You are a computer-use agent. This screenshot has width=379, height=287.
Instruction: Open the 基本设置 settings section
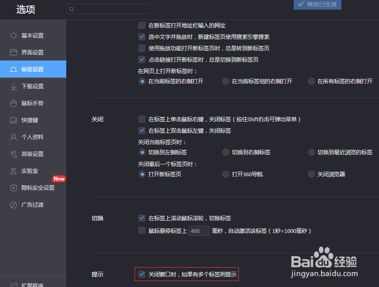31,36
